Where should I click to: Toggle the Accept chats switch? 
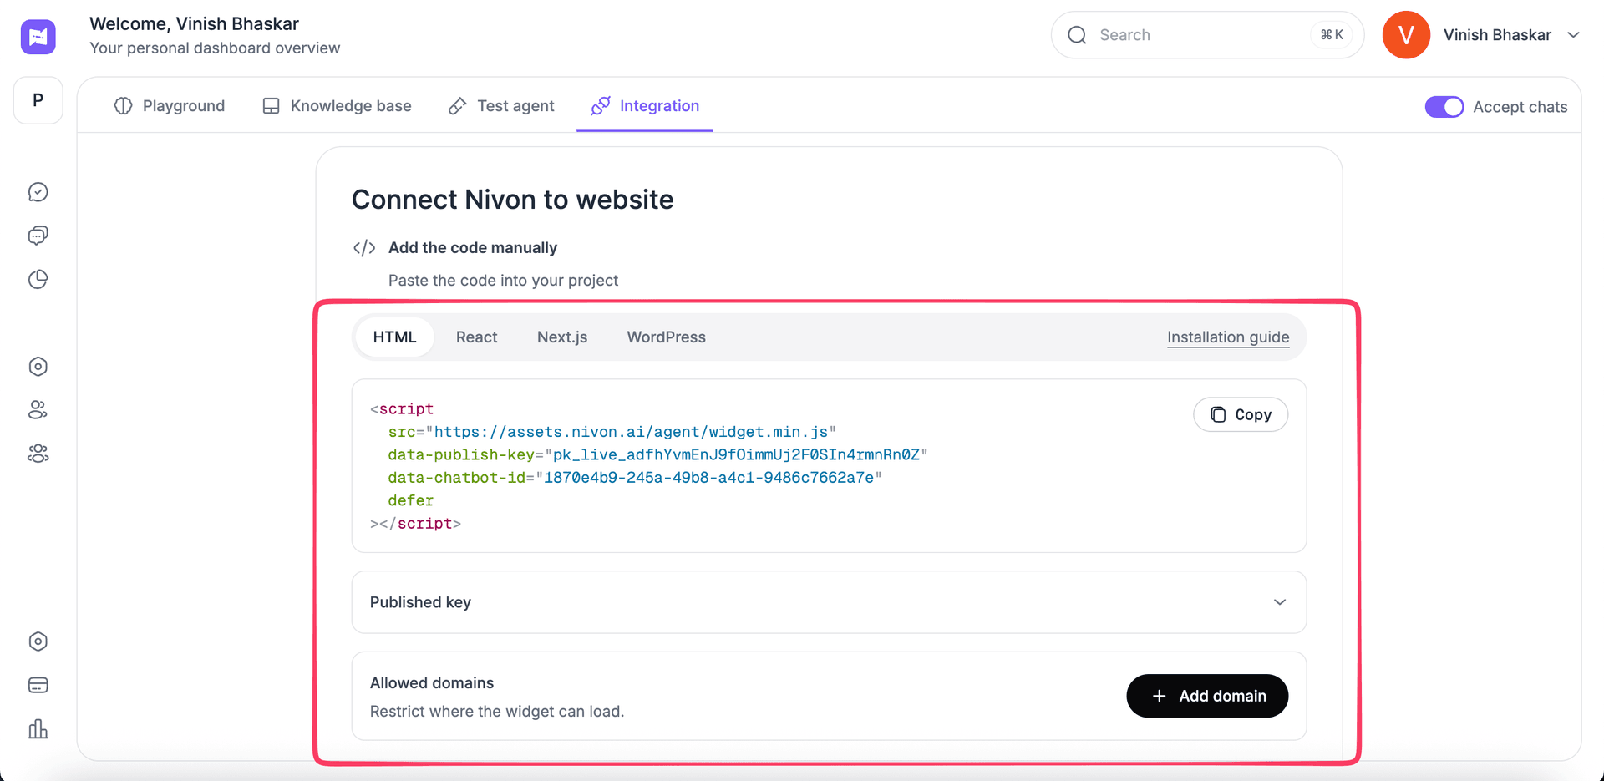click(1444, 107)
